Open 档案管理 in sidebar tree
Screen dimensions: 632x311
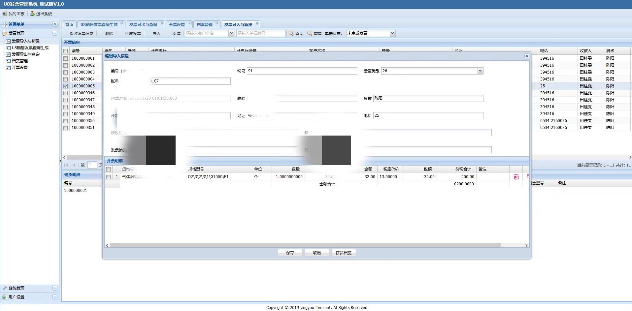coord(20,61)
